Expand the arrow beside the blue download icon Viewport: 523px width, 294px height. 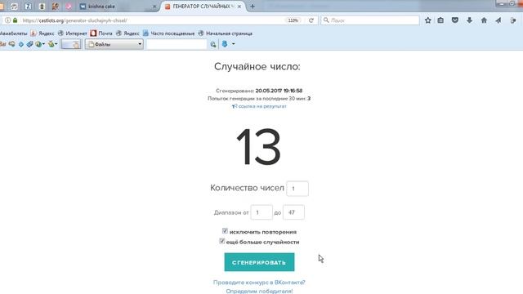[x=233, y=44]
